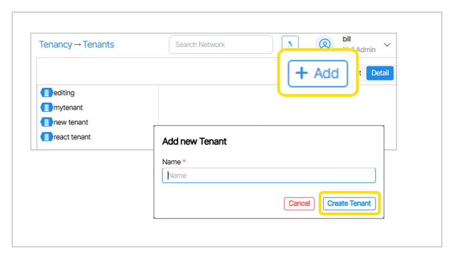Viewport: 454px width, 259px height.
Task: Select the editing tenant label
Action: click(64, 93)
